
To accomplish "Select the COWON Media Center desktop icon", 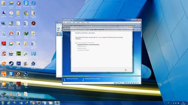I will click(4, 65).
